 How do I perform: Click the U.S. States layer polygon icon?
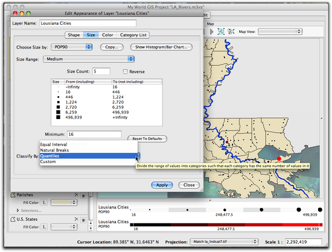(13, 219)
